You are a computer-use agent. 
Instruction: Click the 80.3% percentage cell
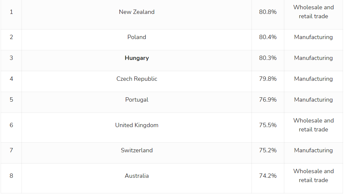click(x=268, y=58)
